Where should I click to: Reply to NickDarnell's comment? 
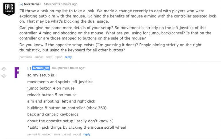point(68,57)
